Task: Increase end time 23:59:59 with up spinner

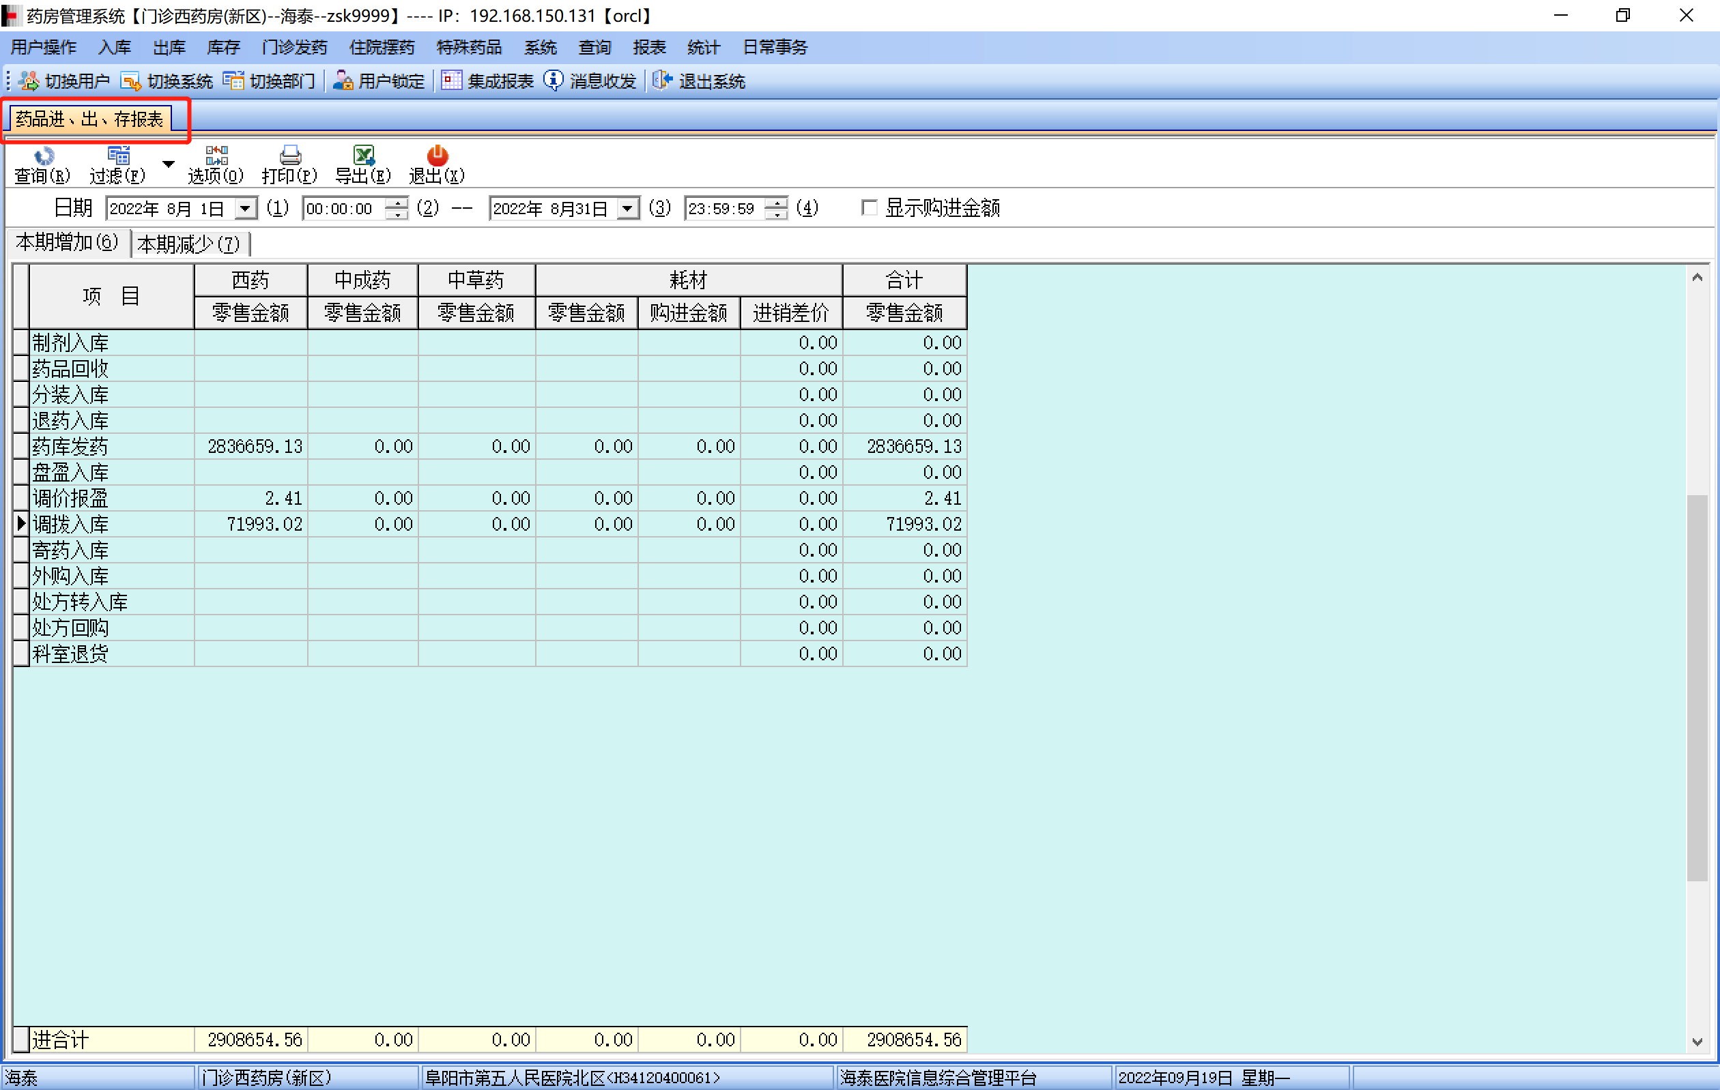Action: 777,203
